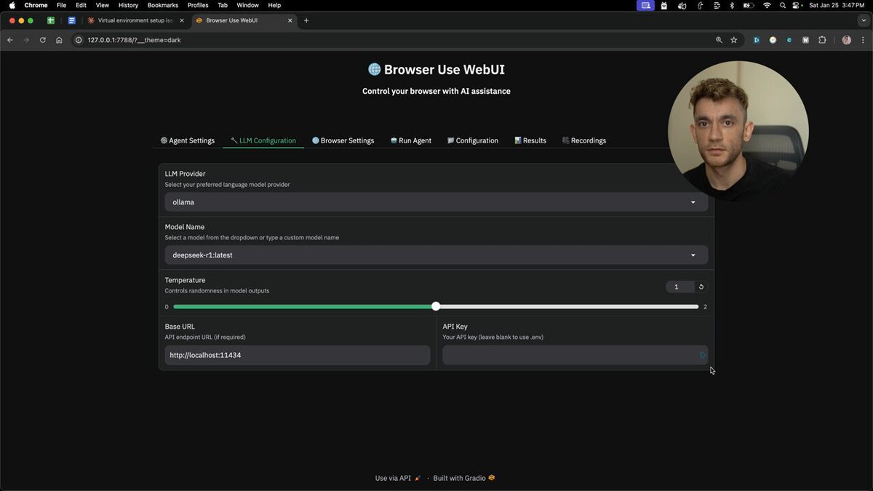873x491 pixels.
Task: Open the Chrome extensions puzzle icon
Action: 823,40
